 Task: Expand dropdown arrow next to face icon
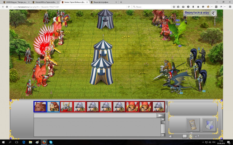point(212,7)
